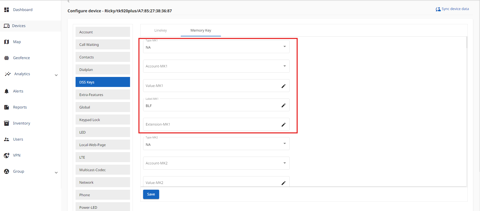Click the Inventory icon in sidebar
The width and height of the screenshot is (480, 211).
tap(7, 123)
